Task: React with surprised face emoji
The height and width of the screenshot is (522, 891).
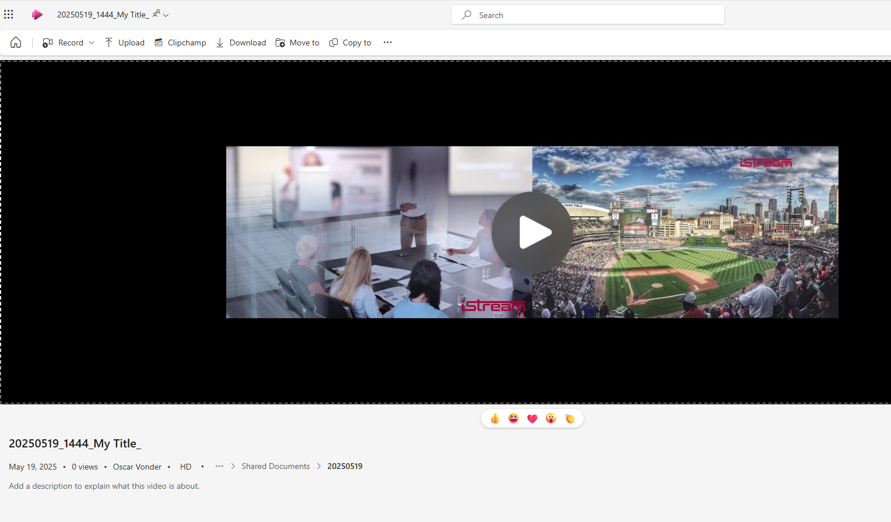Action: [x=551, y=418]
